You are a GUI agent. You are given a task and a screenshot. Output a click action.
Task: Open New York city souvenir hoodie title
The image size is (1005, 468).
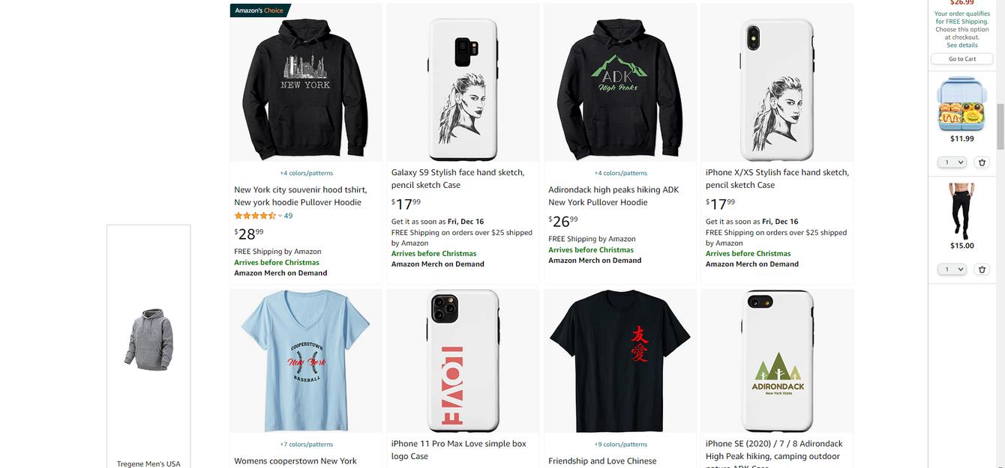[x=301, y=196]
